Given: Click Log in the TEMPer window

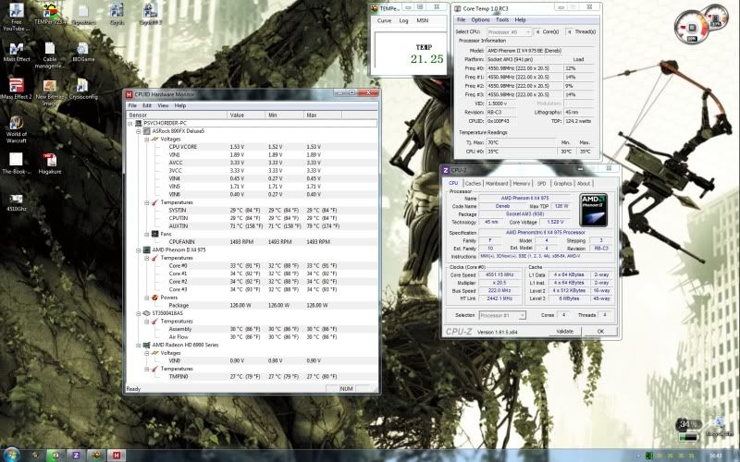Looking at the screenshot, I should point(403,20).
